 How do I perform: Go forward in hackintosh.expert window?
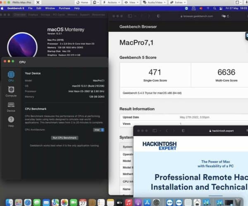coord(174,131)
